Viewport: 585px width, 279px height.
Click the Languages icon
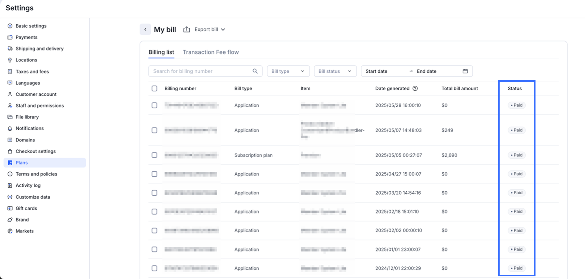tap(10, 83)
